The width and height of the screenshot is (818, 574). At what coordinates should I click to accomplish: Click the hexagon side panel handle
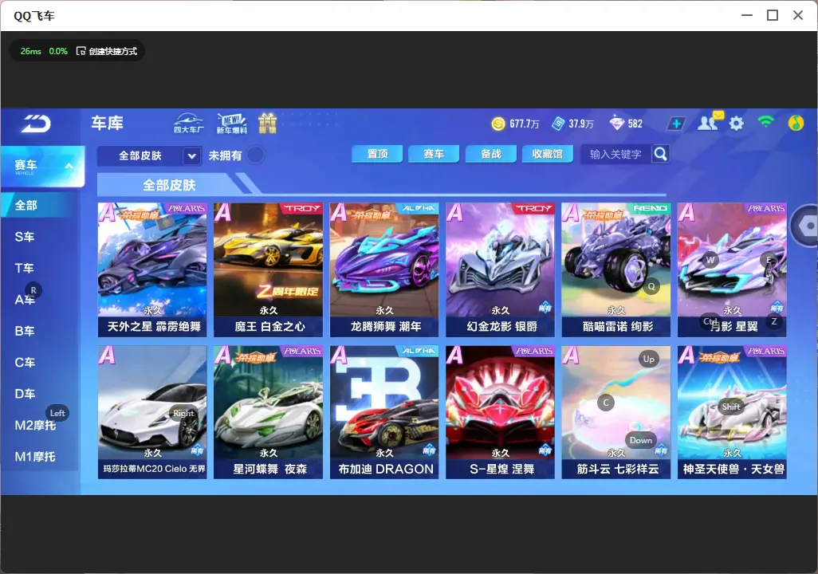pos(806,226)
